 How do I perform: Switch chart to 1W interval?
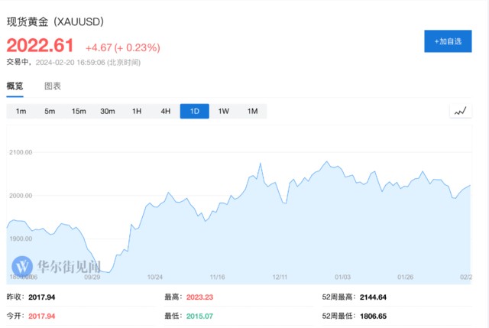pyautogui.click(x=224, y=112)
